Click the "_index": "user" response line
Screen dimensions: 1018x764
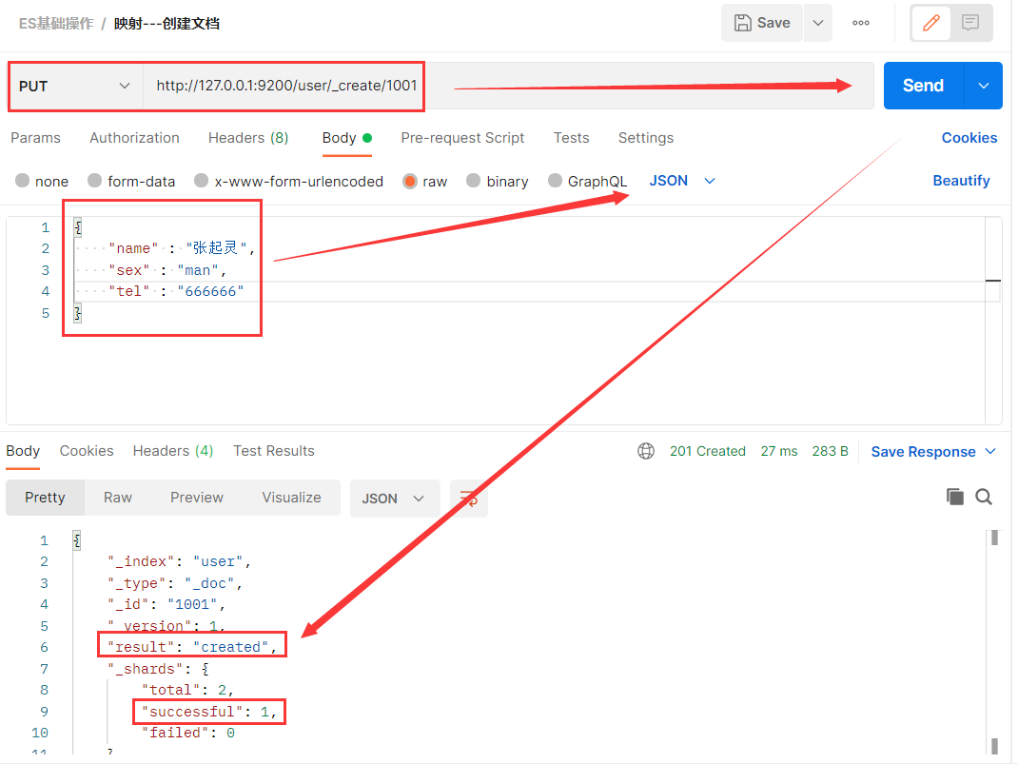click(179, 561)
